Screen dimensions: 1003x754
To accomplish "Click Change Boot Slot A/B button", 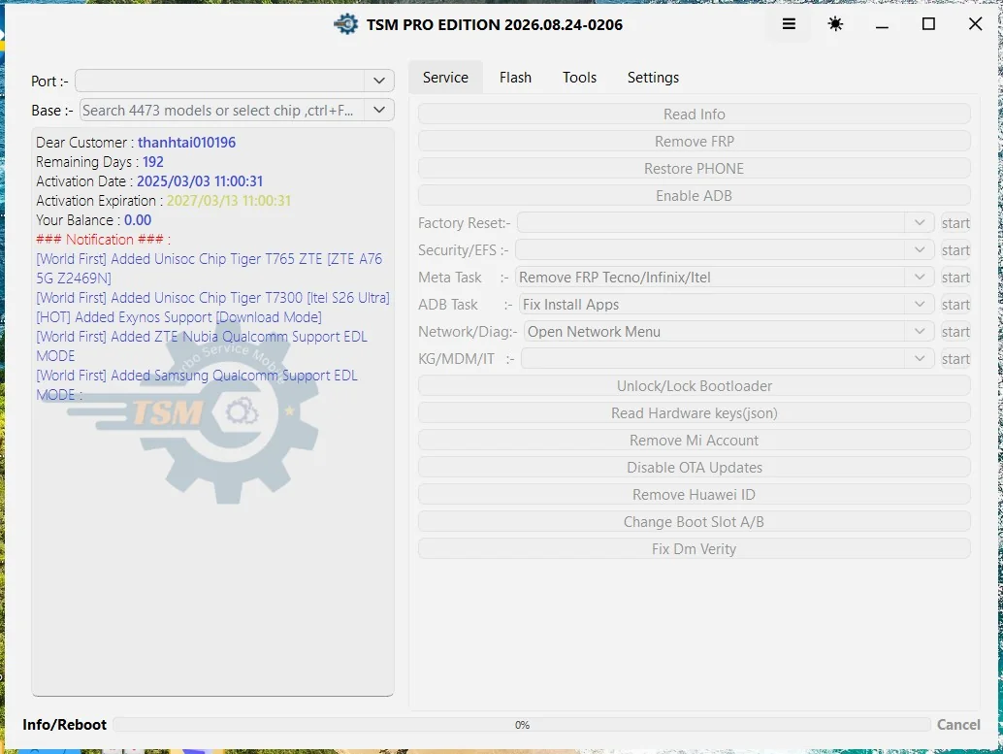I will tap(694, 522).
